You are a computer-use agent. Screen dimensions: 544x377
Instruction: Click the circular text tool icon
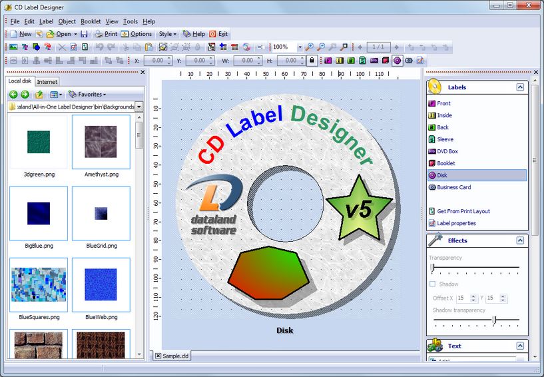coord(47,47)
